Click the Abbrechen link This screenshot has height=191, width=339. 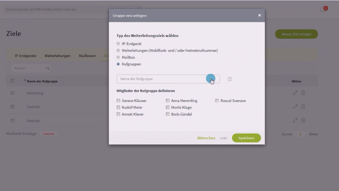click(x=206, y=138)
